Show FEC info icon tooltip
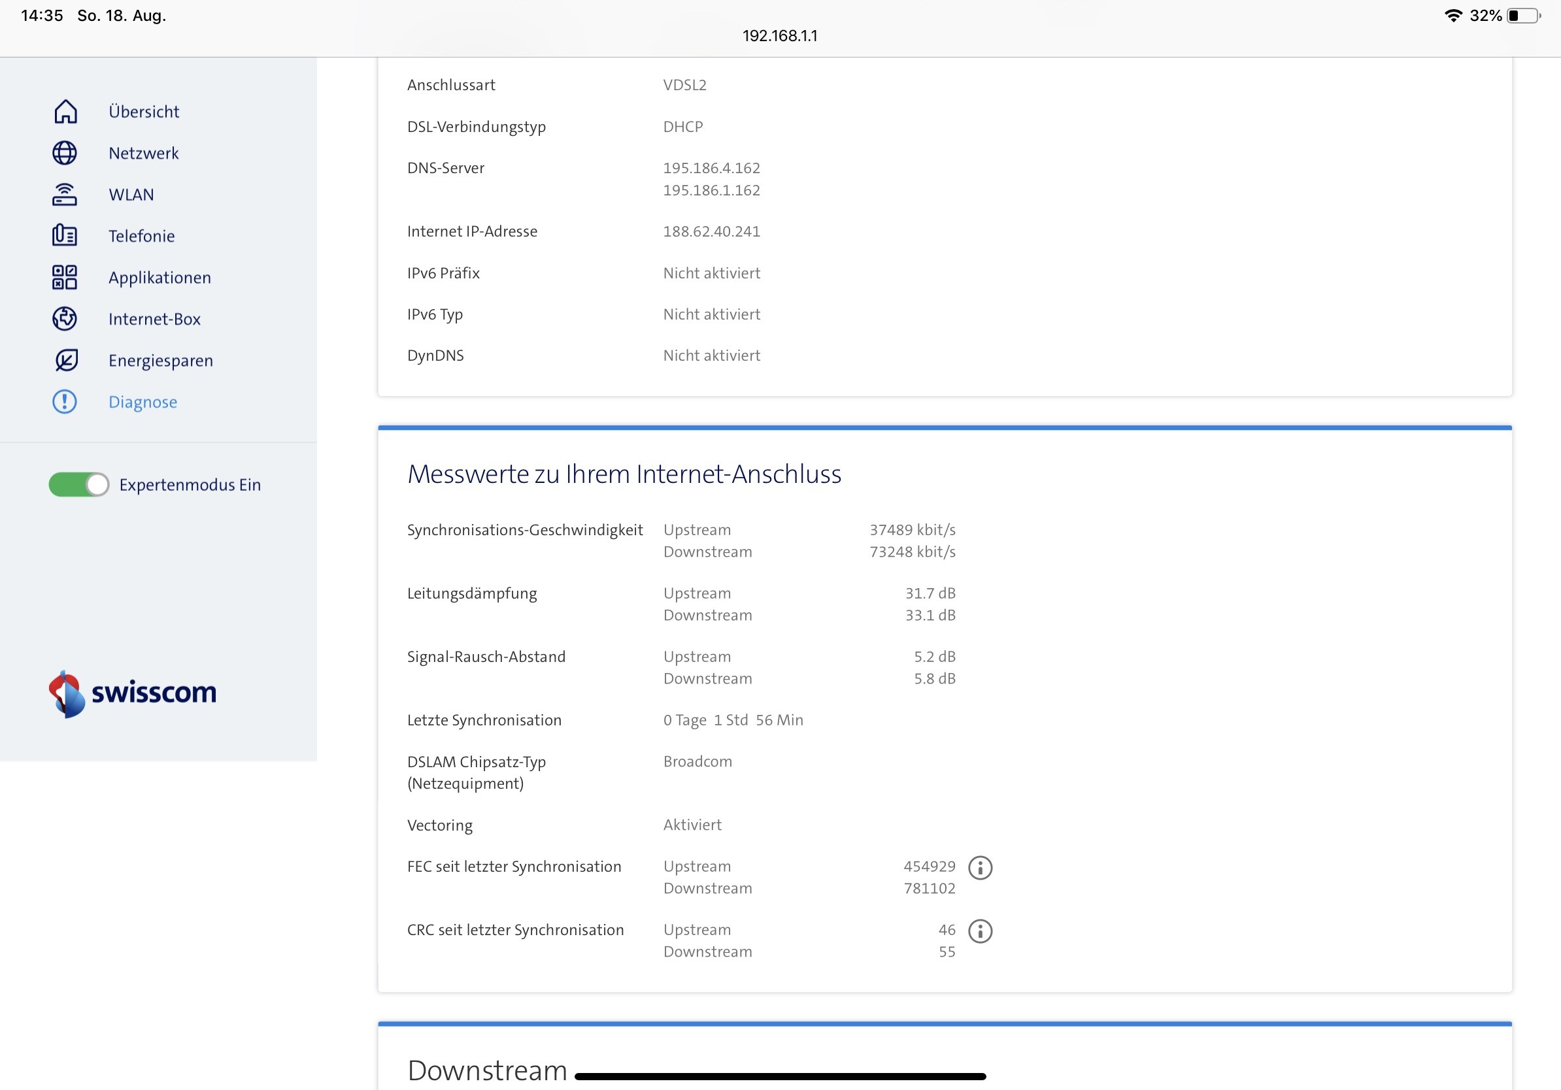Image resolution: width=1561 pixels, height=1090 pixels. pos(980,867)
